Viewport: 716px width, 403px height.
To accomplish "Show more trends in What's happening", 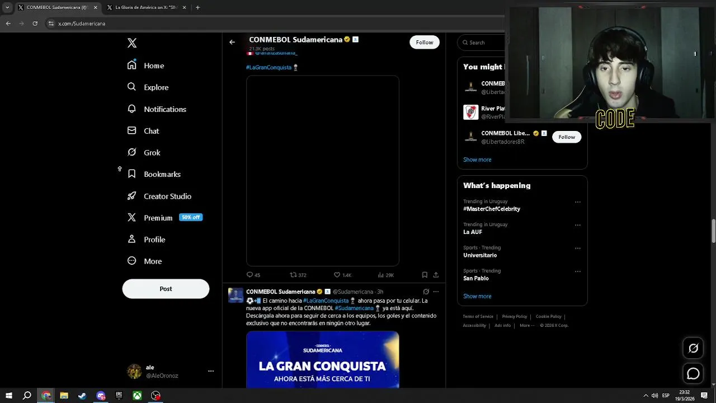I will click(477, 296).
